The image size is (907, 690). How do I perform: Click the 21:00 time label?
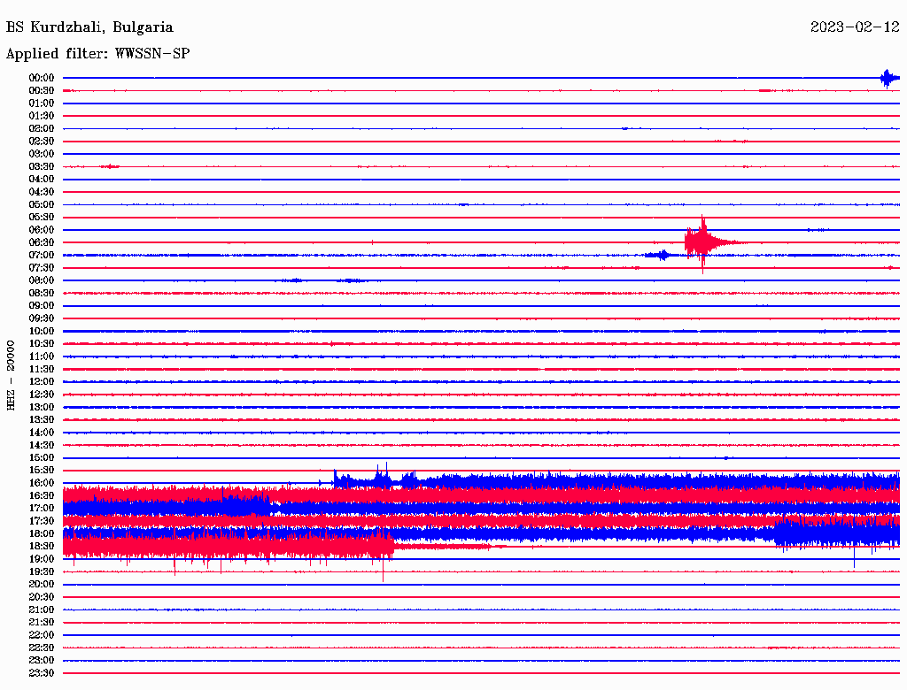coord(42,609)
